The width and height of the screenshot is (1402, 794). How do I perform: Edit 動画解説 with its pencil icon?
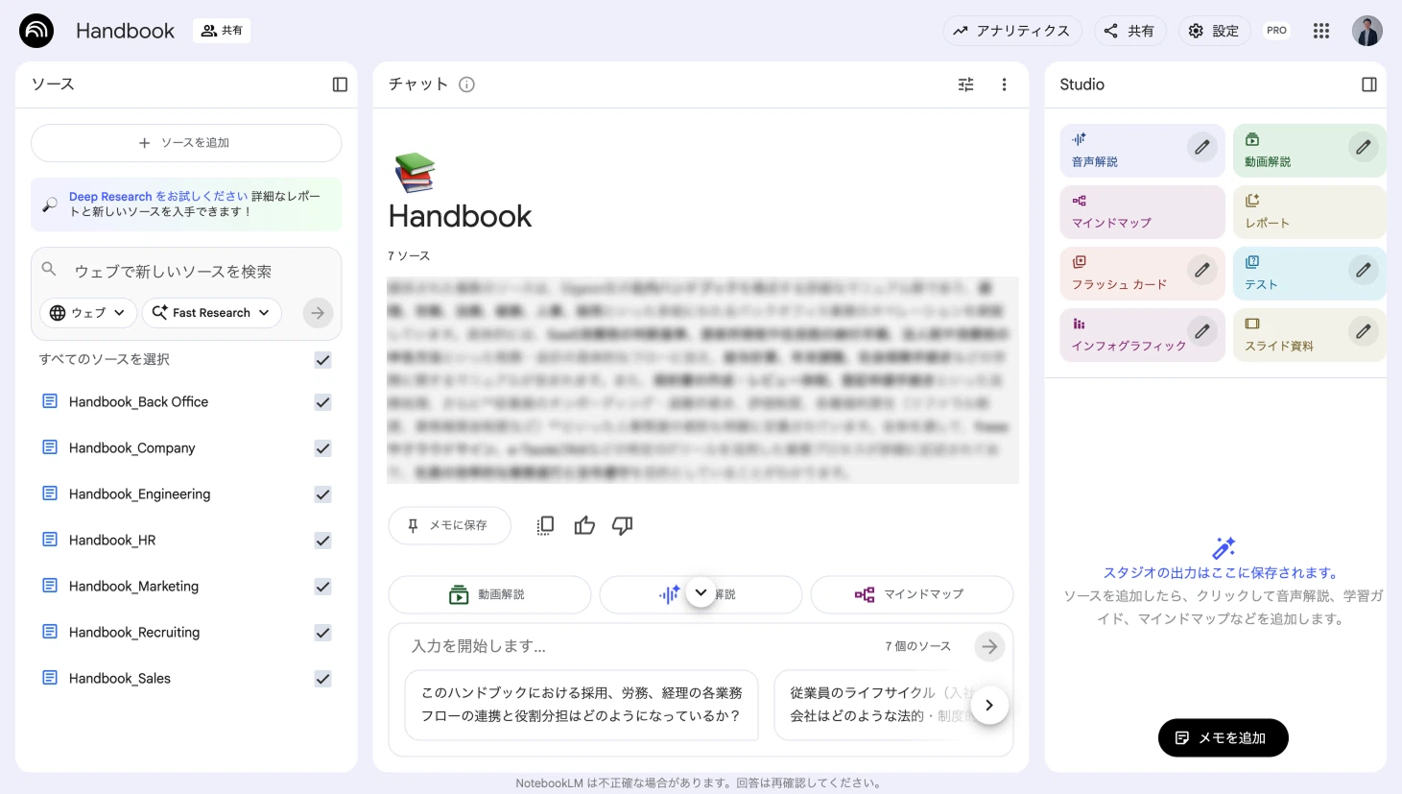[1363, 147]
